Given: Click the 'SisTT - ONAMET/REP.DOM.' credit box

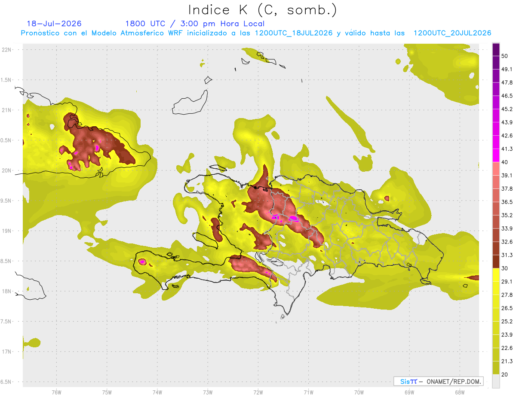Looking at the screenshot, I should (439, 381).
